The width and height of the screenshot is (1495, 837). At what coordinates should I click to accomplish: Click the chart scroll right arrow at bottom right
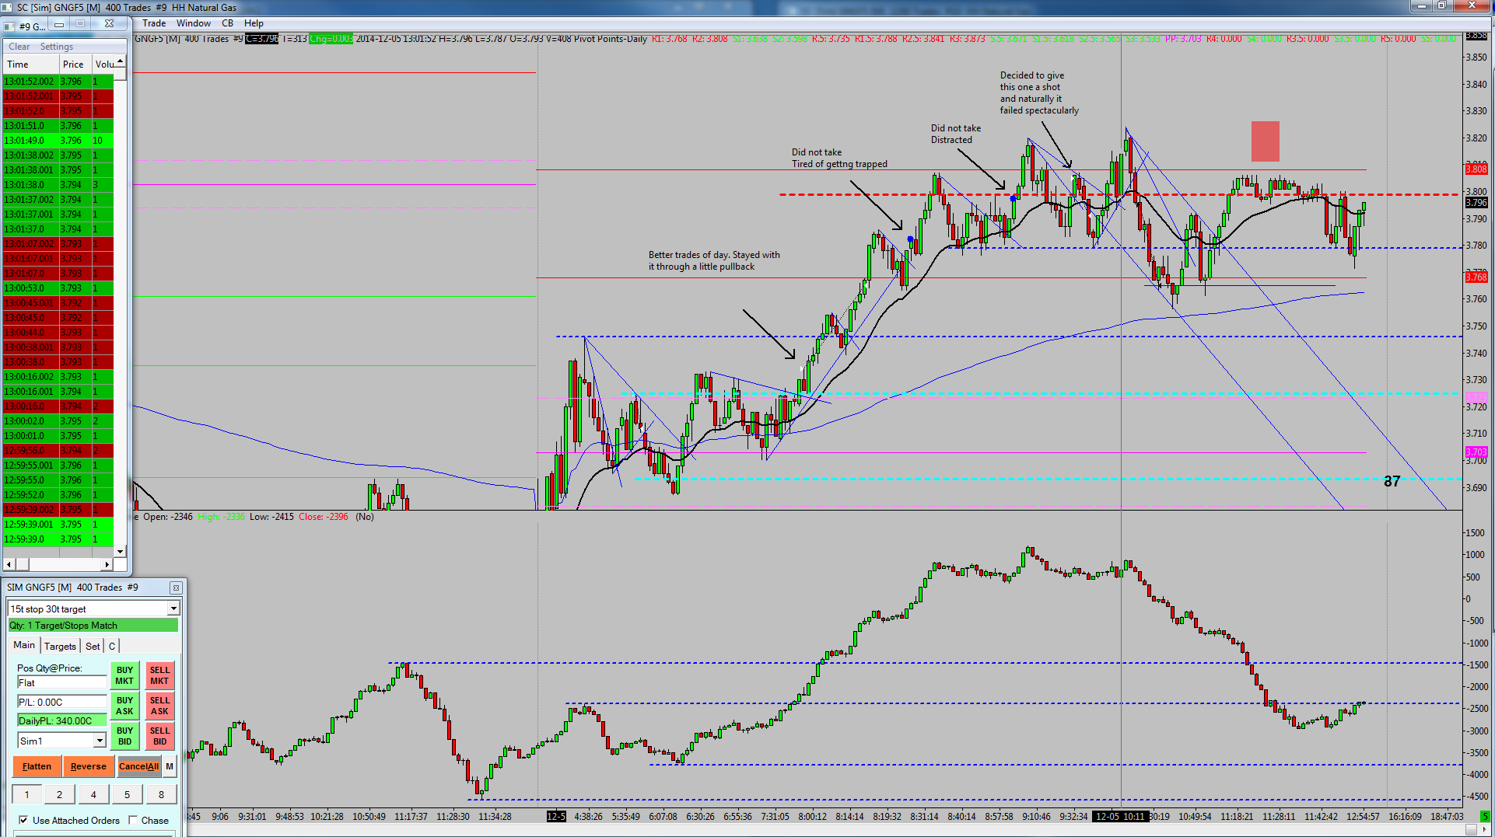[x=1485, y=829]
